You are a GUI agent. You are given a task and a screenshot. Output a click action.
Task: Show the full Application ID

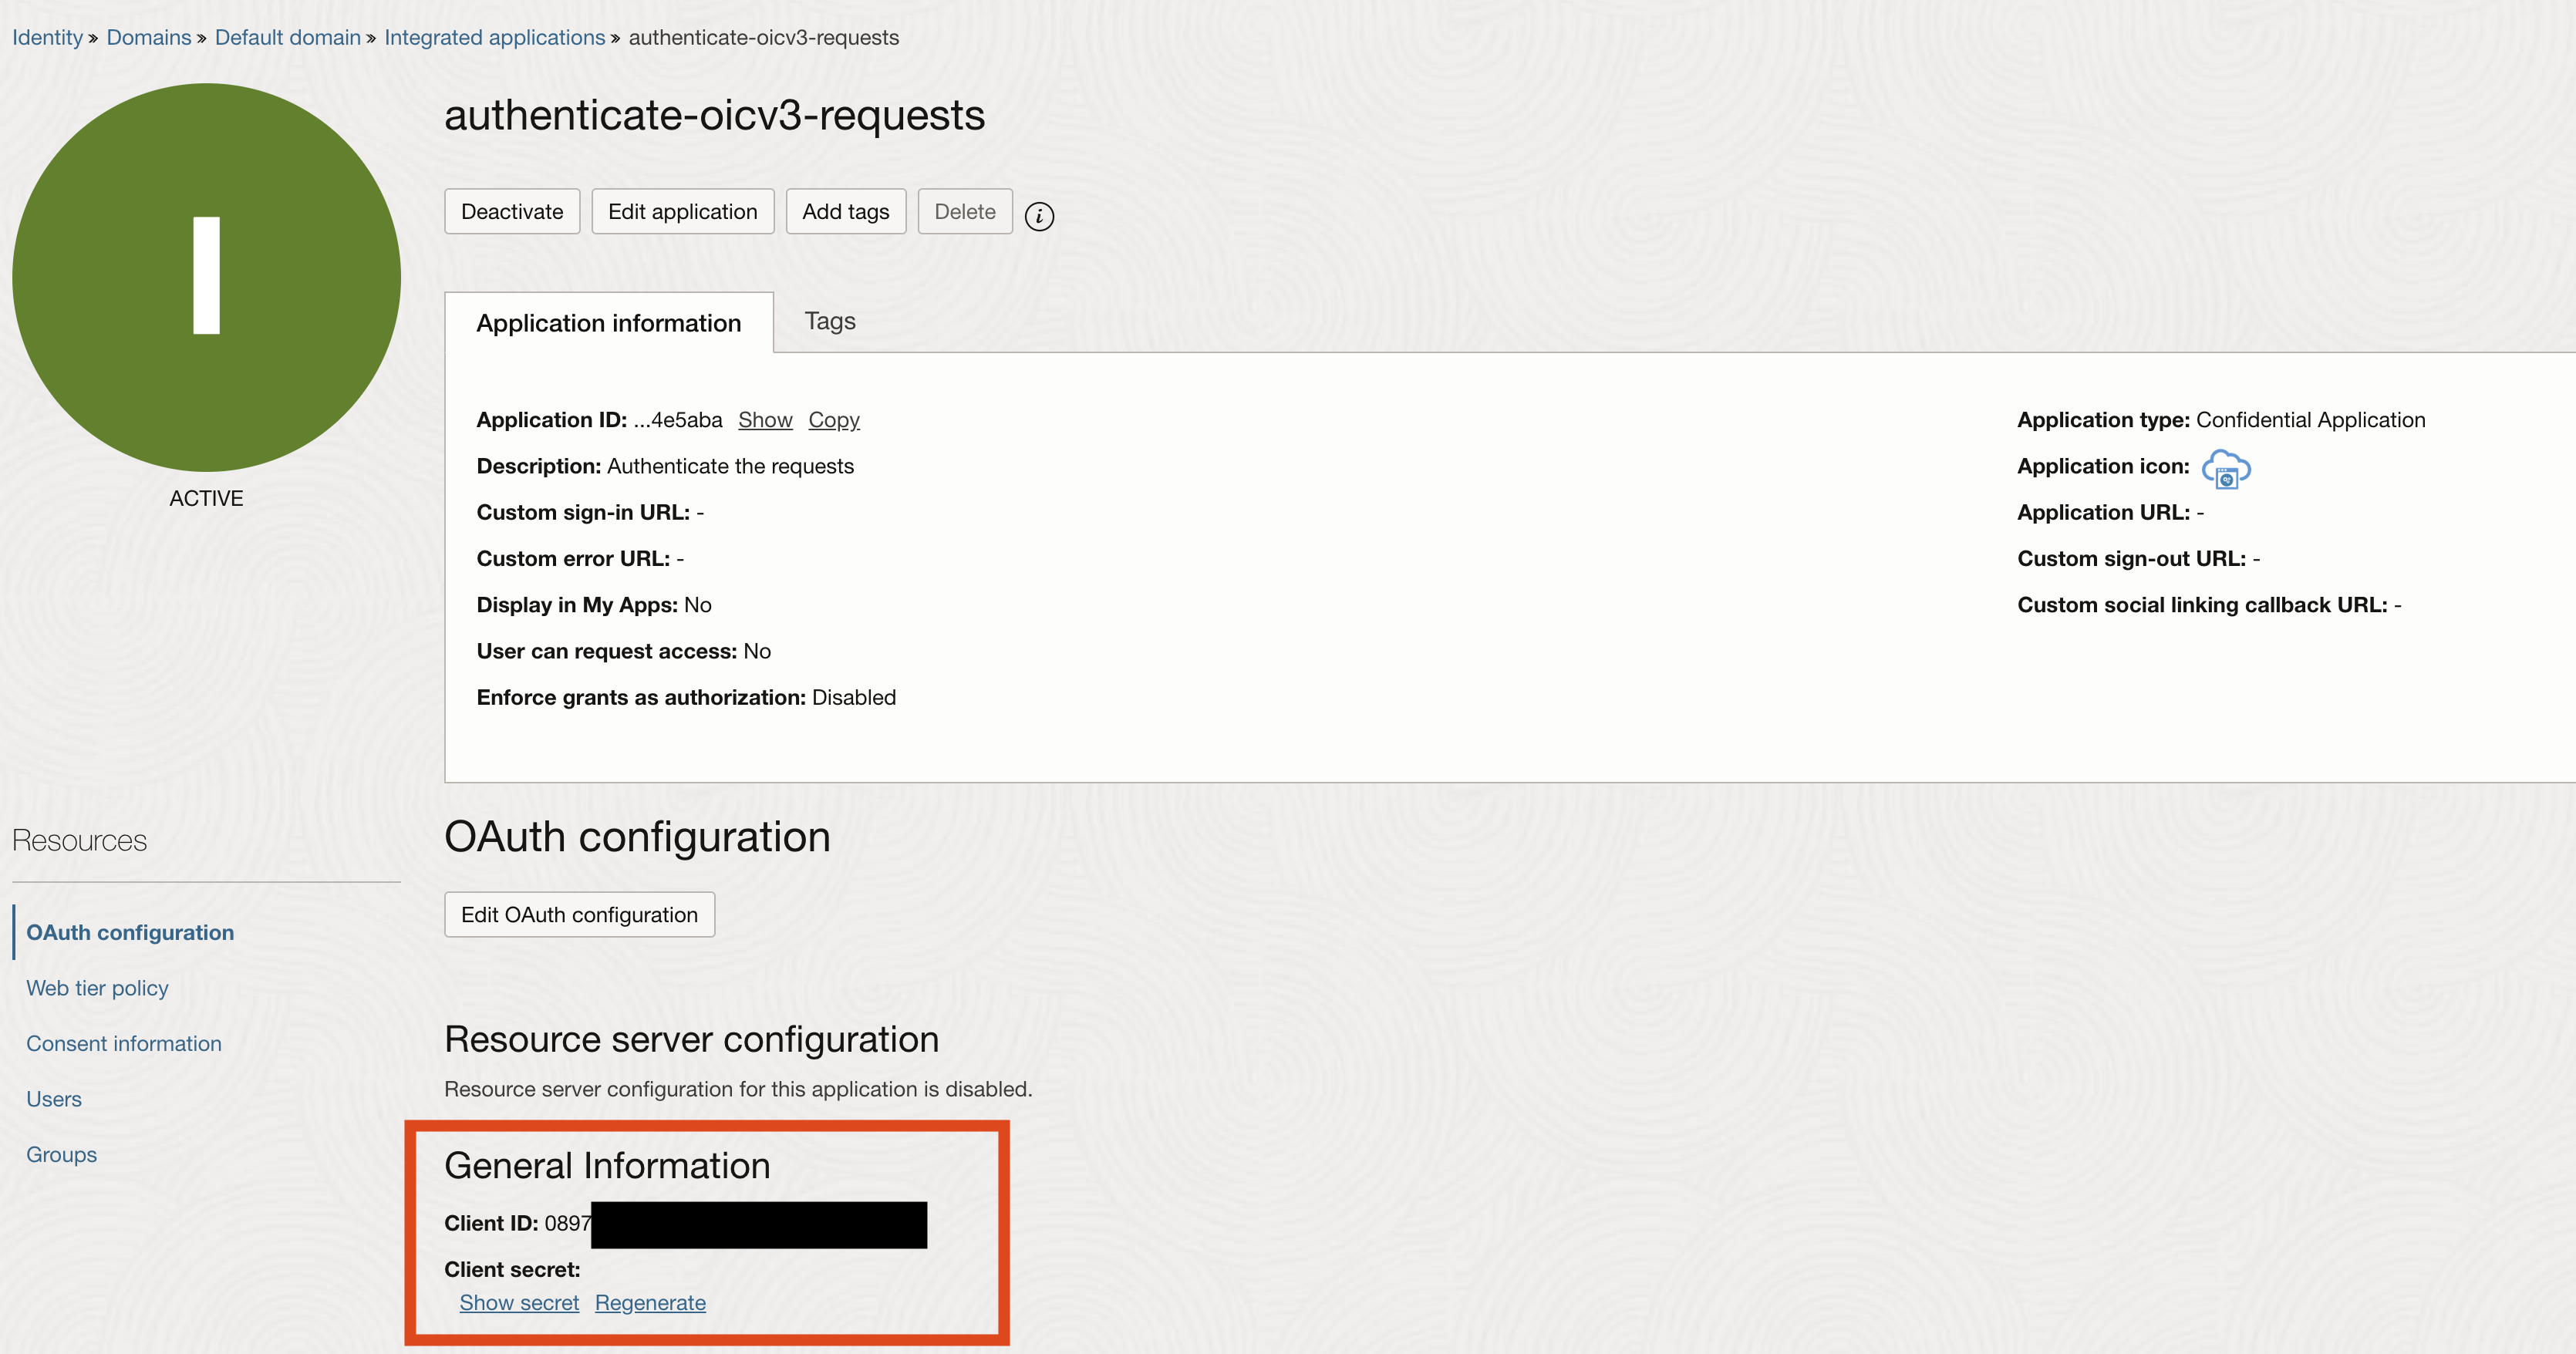(765, 420)
